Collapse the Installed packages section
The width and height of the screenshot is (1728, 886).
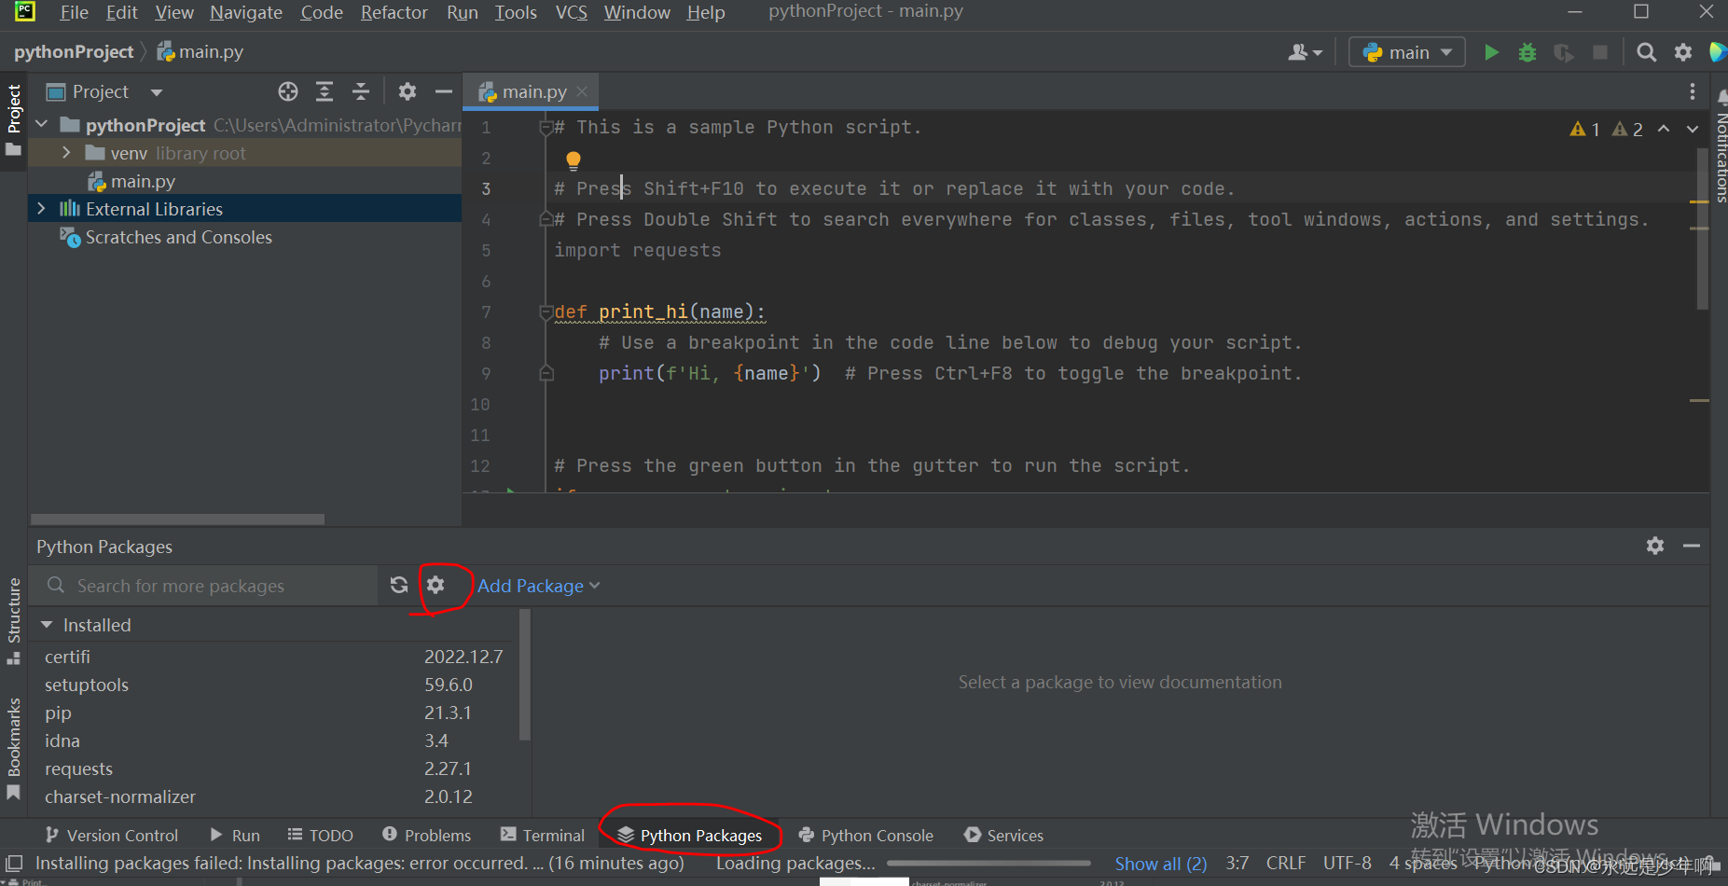click(x=47, y=625)
